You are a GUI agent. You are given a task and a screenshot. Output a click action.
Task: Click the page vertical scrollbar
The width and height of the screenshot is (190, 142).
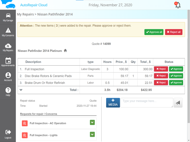(189, 67)
